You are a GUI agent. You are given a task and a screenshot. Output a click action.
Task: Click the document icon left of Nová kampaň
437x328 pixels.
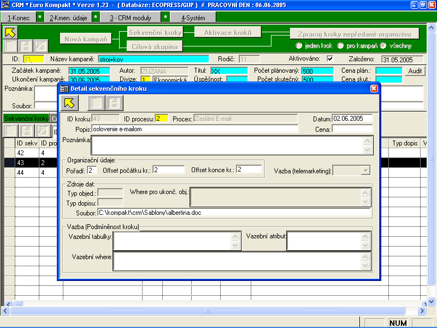tap(40, 45)
